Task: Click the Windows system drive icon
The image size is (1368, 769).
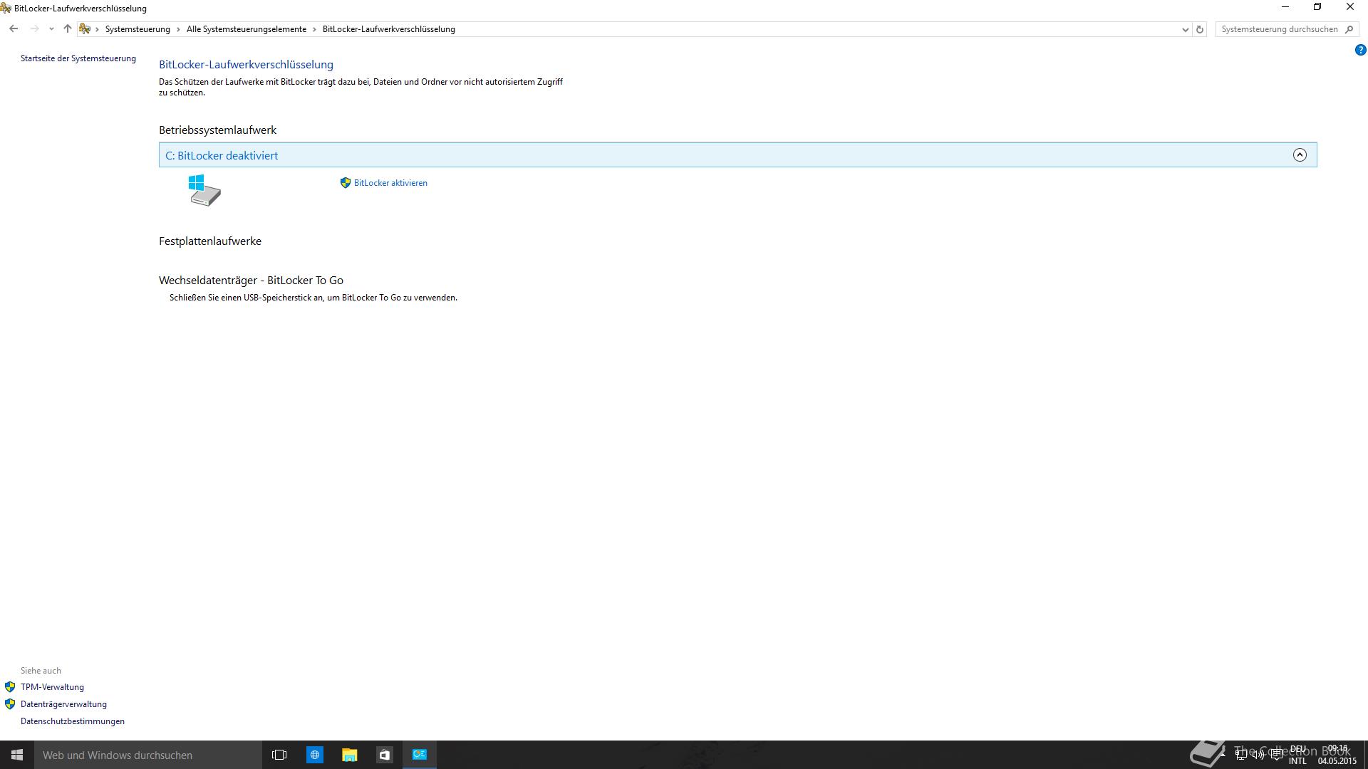Action: pos(204,190)
